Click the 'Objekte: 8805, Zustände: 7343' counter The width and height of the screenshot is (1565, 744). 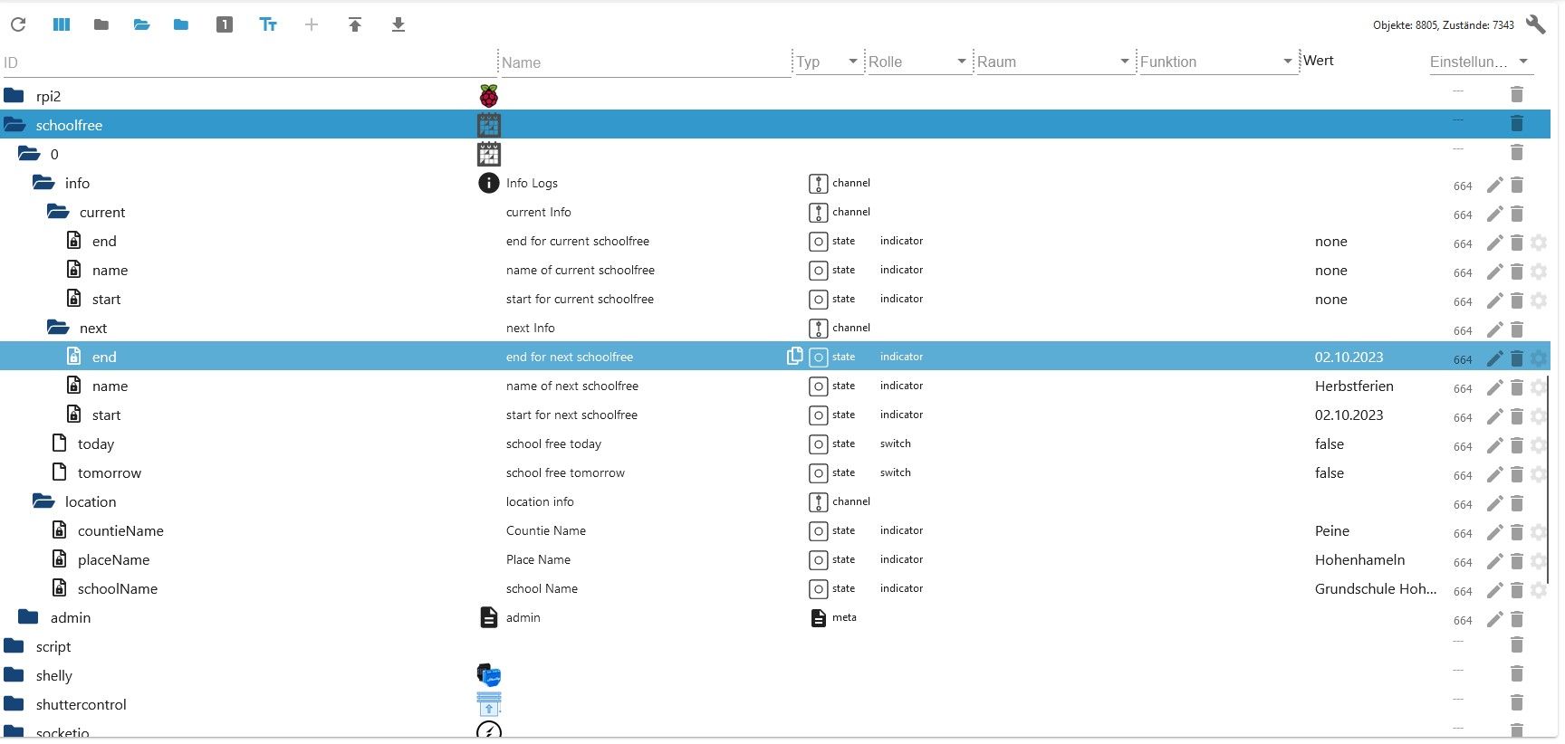pos(1444,25)
